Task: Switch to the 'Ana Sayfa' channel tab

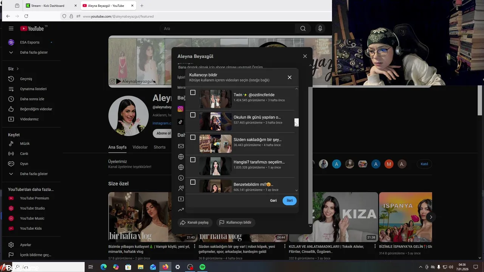Action: tap(117, 147)
